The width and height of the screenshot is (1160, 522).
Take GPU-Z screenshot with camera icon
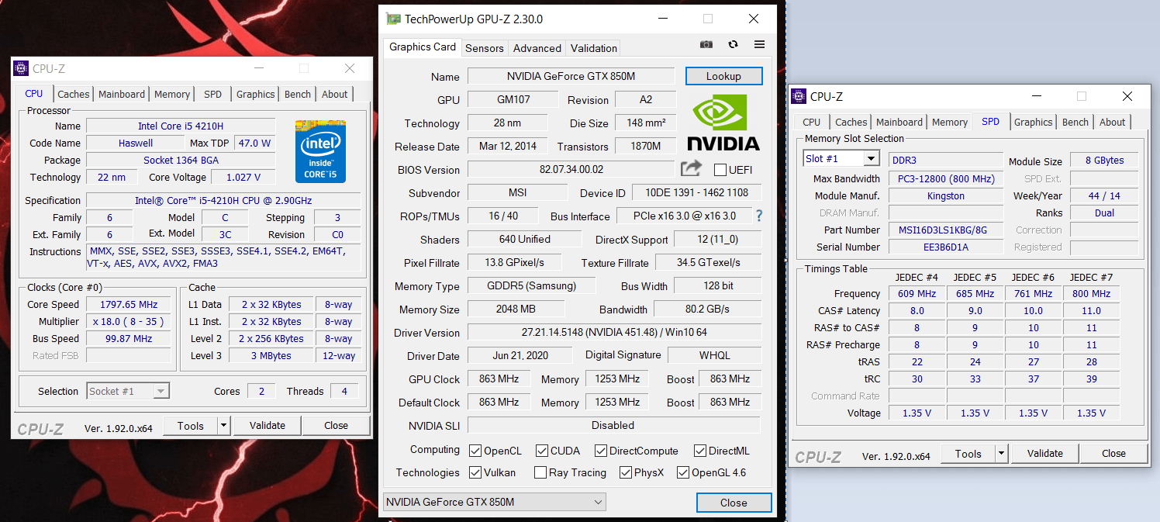(x=706, y=45)
